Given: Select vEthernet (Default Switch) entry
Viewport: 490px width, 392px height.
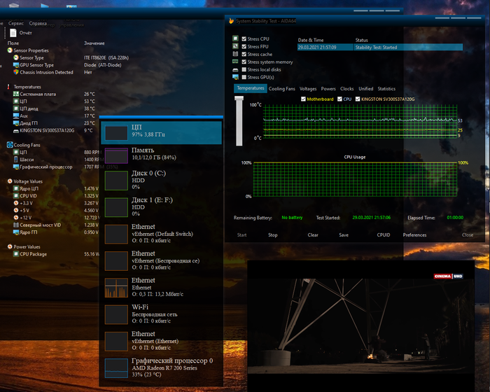Looking at the screenshot, I should (161, 234).
